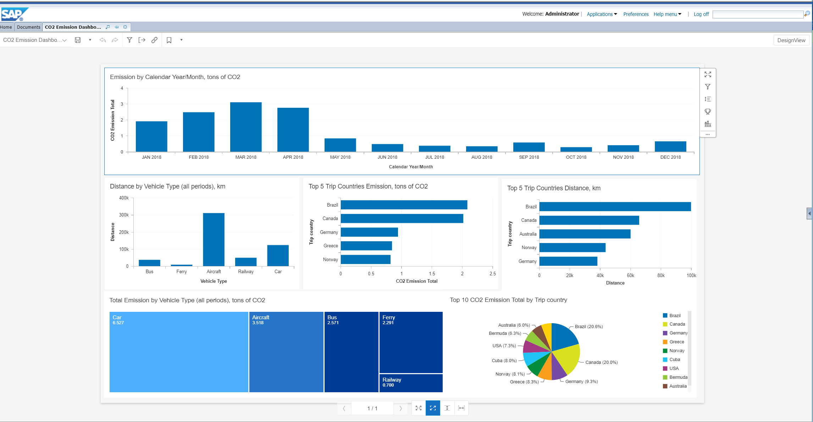
Task: Click the Brazil legend color swatch
Action: tap(665, 315)
